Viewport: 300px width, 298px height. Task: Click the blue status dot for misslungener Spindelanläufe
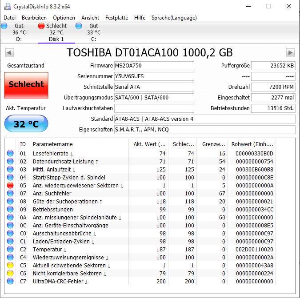pyautogui.click(x=10, y=217)
